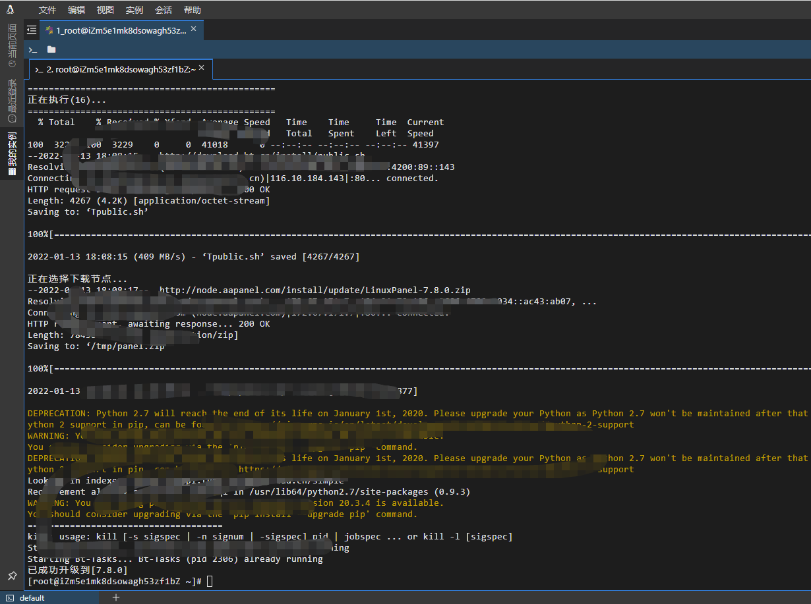This screenshot has width=811, height=604.
Task: Open the 视图 menu
Action: click(x=105, y=10)
